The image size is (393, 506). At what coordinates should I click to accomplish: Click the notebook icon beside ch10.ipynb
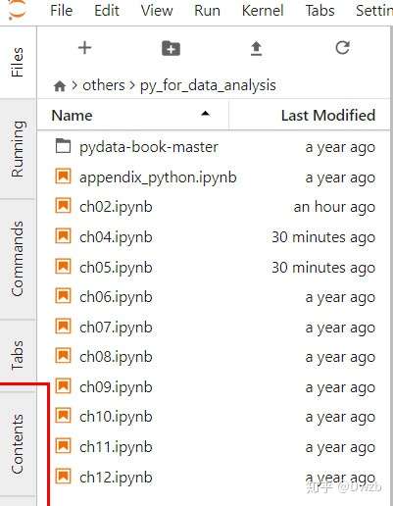click(x=63, y=416)
